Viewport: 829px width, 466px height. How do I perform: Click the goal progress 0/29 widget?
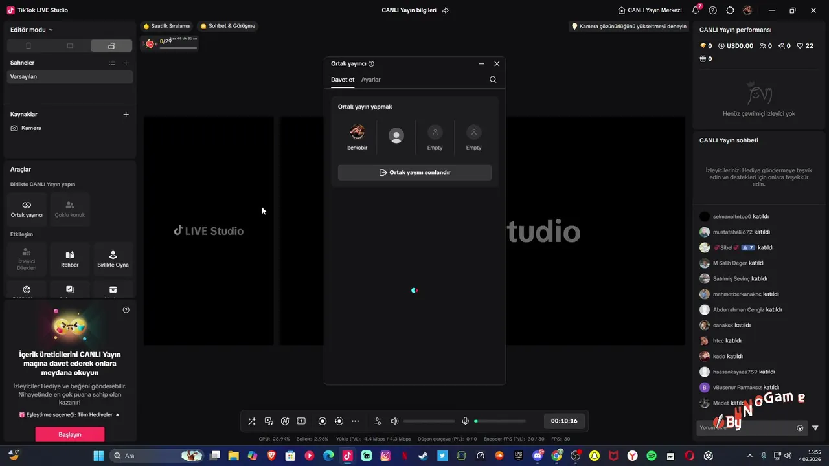click(170, 43)
